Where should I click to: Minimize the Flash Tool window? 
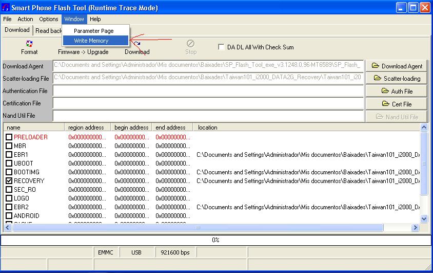coord(401,8)
